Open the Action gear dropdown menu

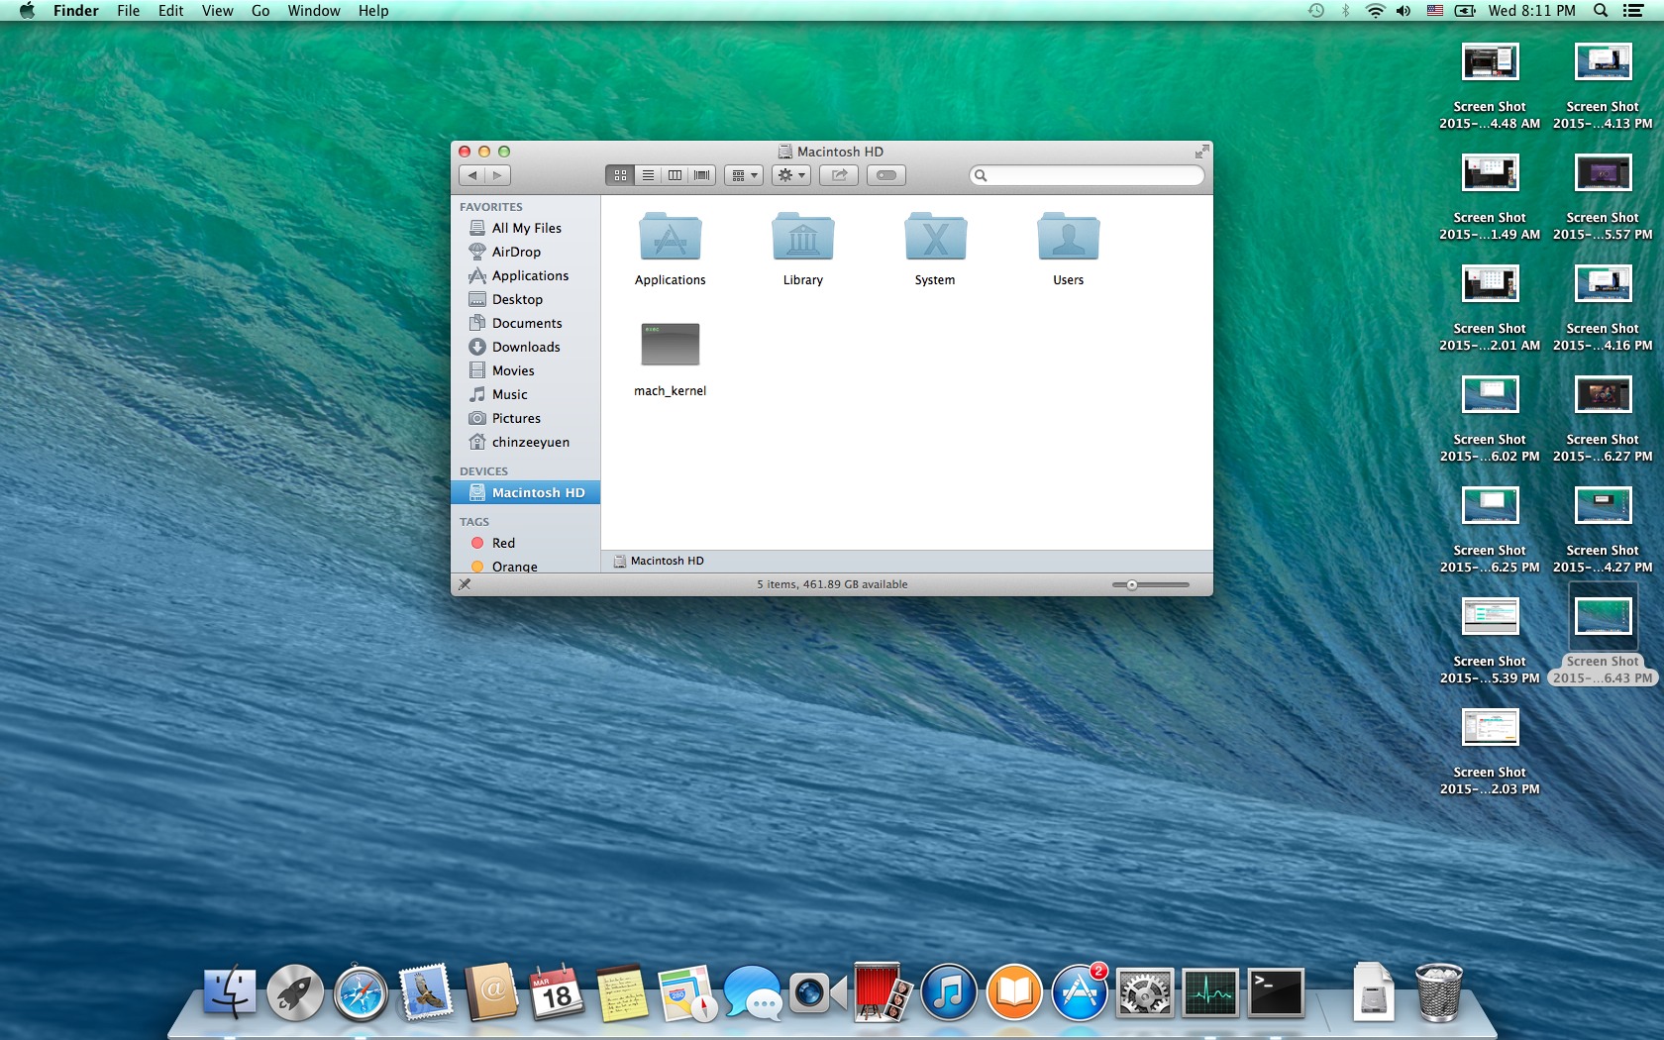point(791,175)
